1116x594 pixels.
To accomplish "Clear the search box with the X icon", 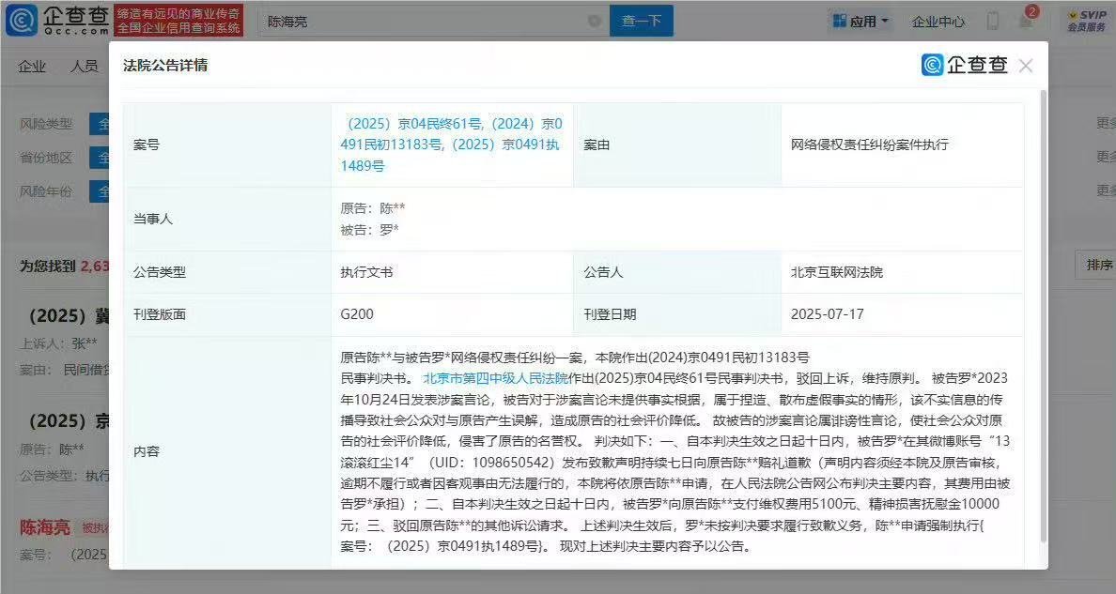I will (x=595, y=22).
